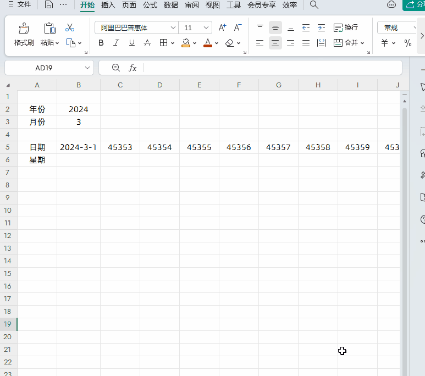Open the fill color dropdown arrow
Viewport: 425px width, 376px height.
pyautogui.click(x=195, y=43)
